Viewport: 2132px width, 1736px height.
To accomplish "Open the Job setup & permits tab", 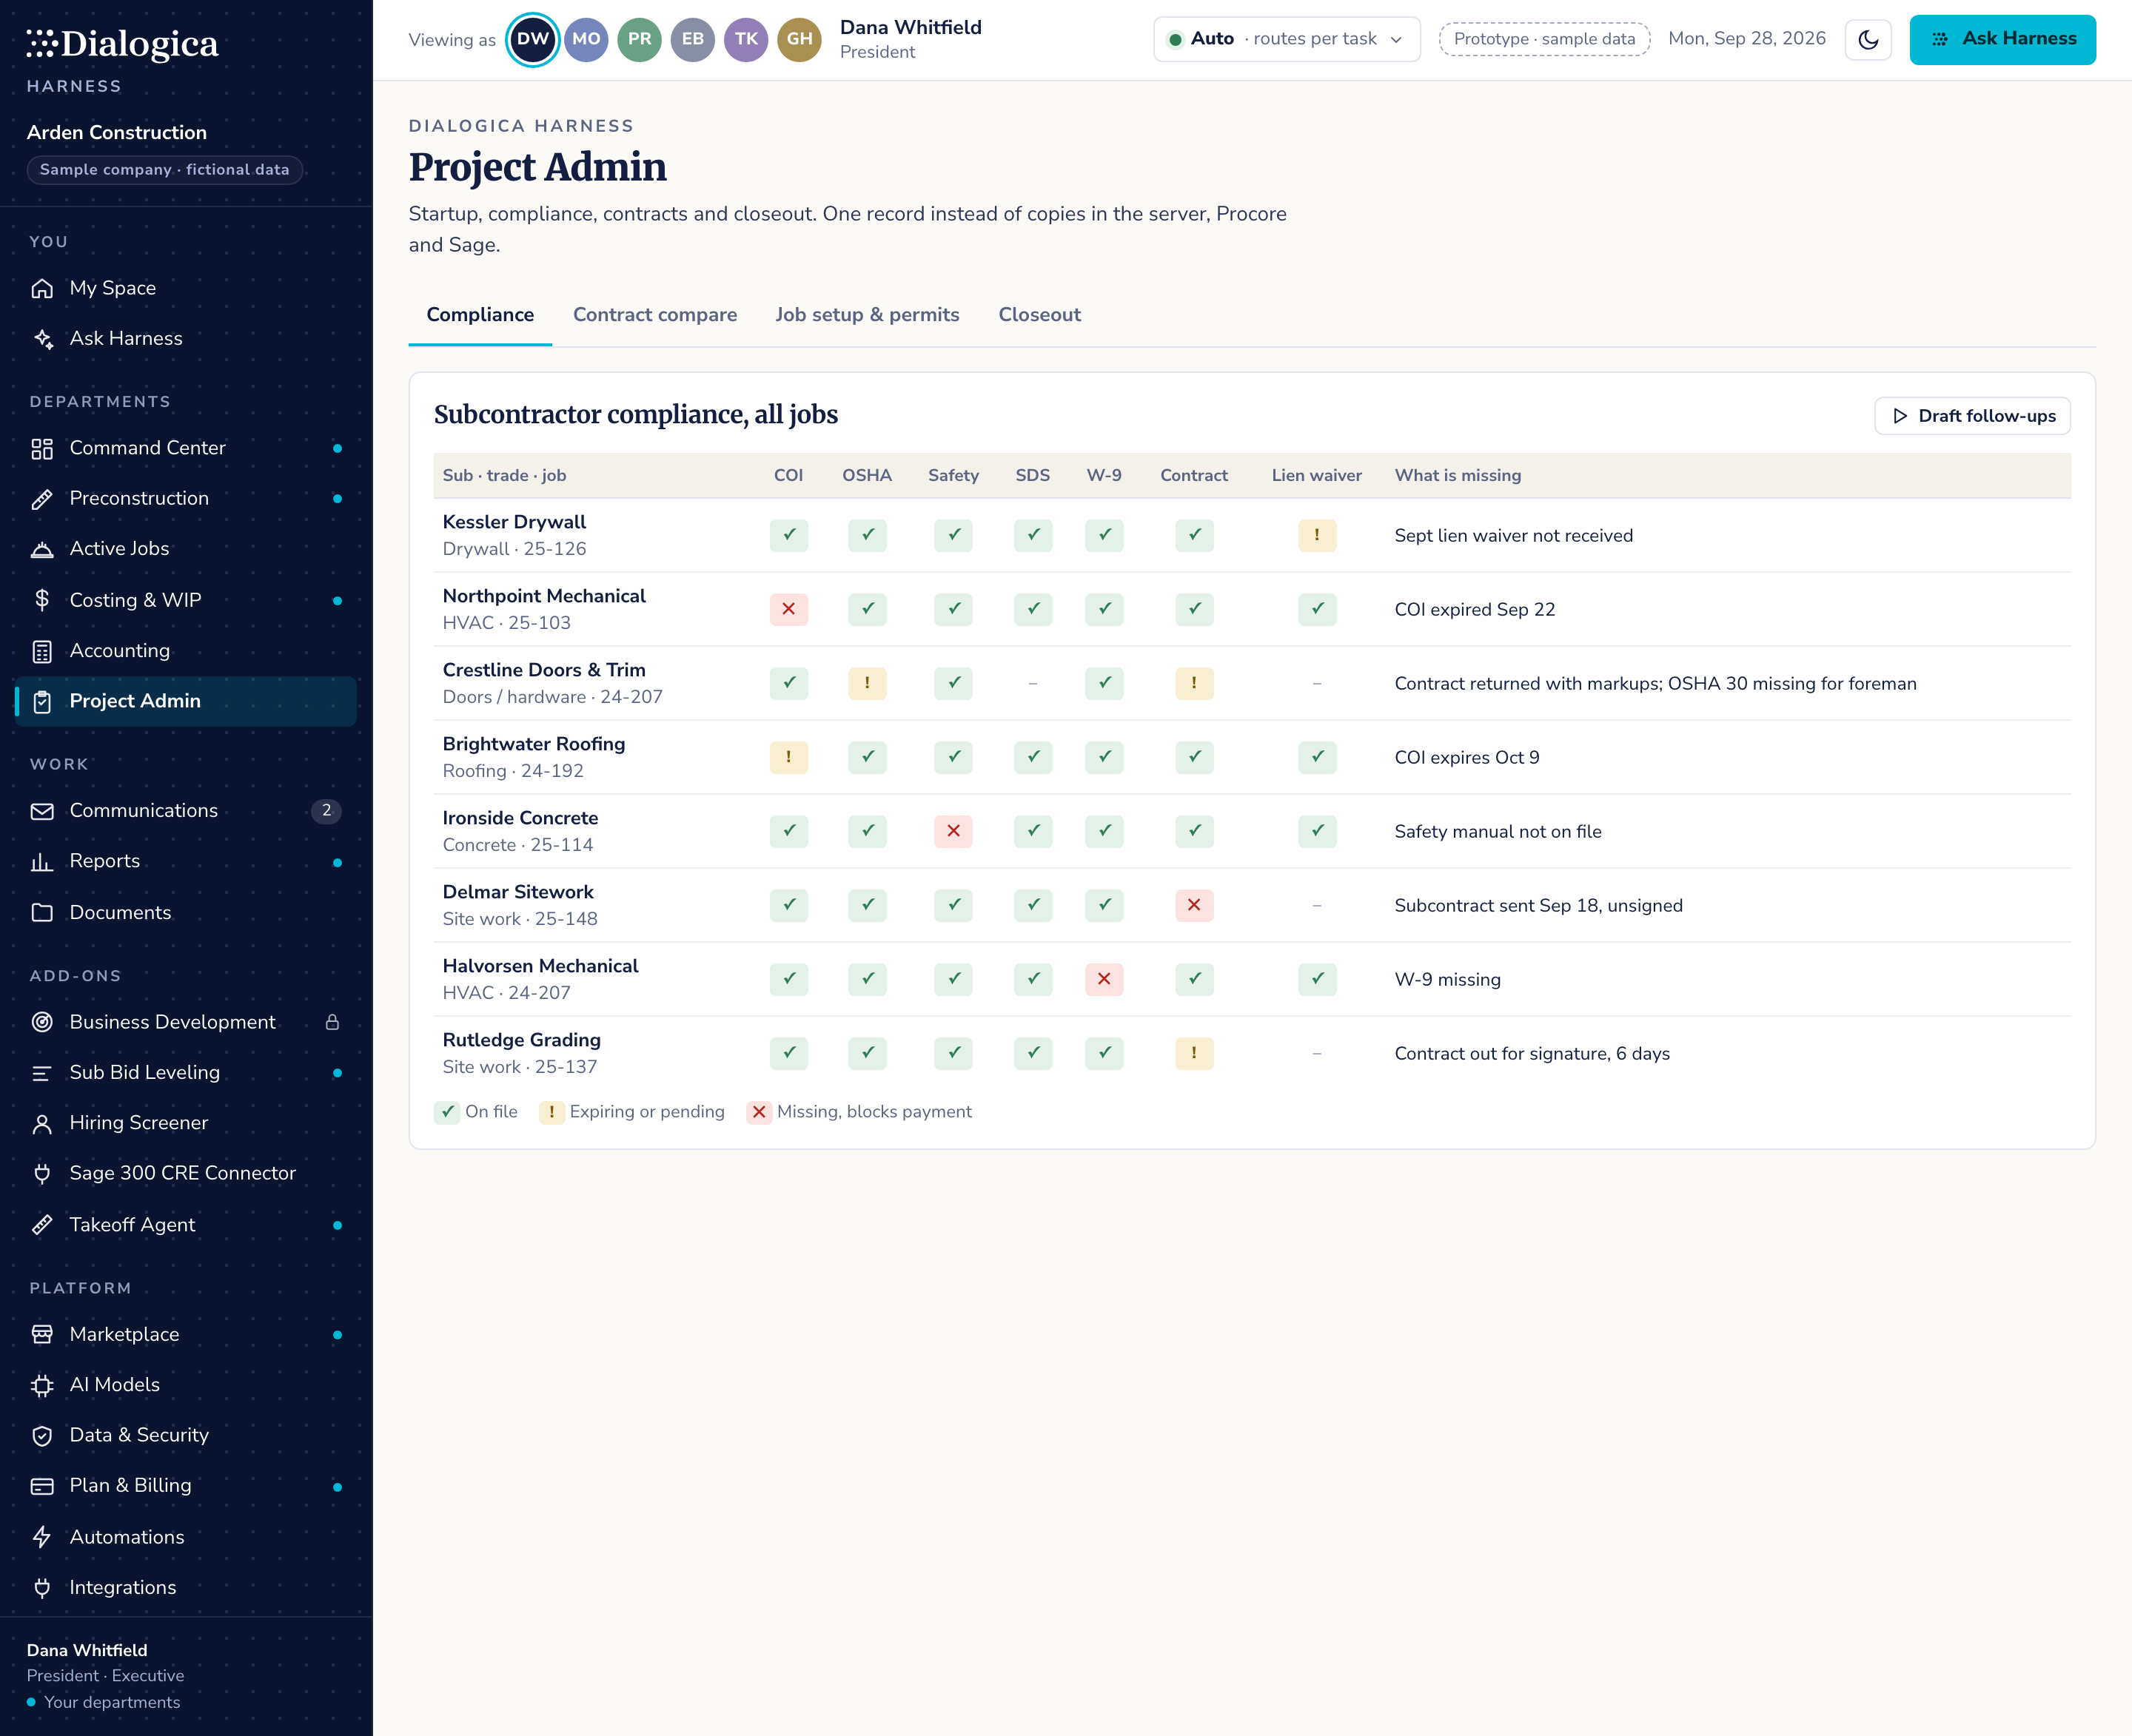I will pyautogui.click(x=866, y=315).
